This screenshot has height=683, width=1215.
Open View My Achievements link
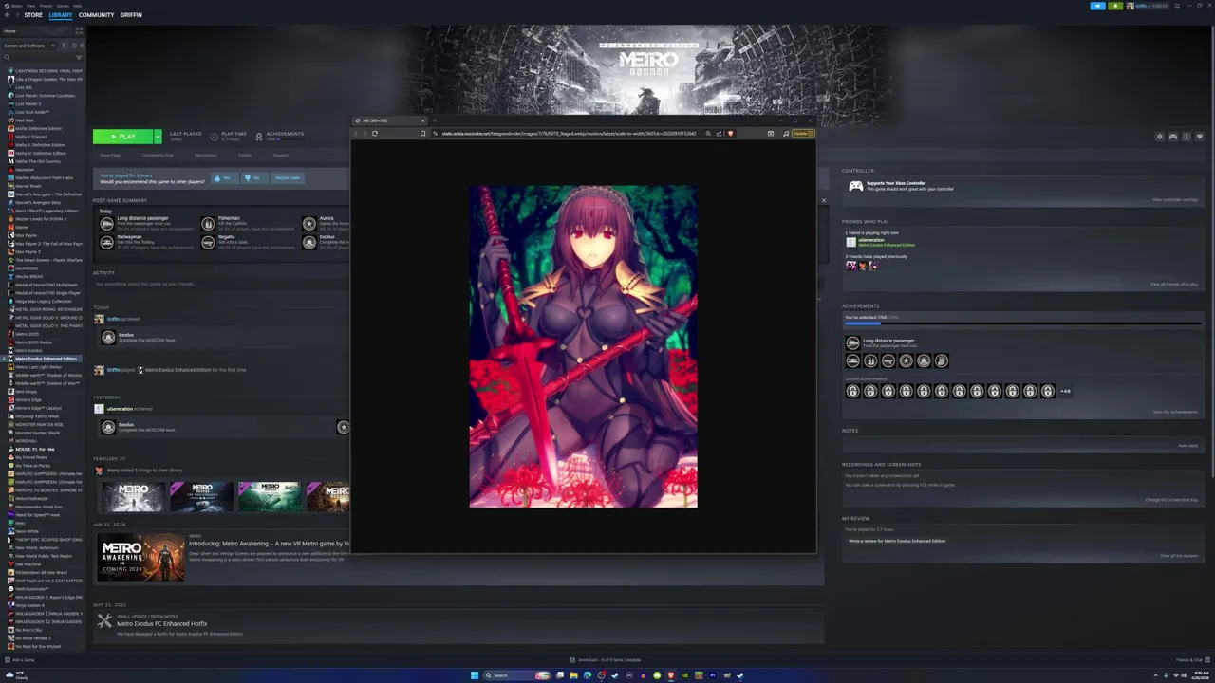1175,412
